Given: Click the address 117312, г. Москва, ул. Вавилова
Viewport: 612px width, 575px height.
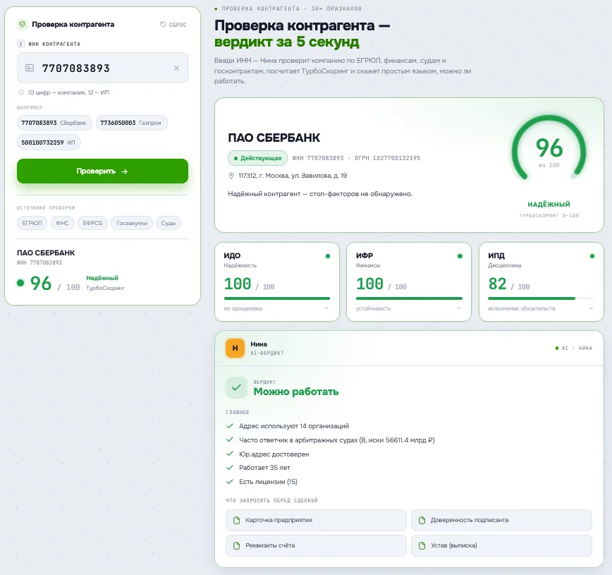Looking at the screenshot, I should coord(293,176).
